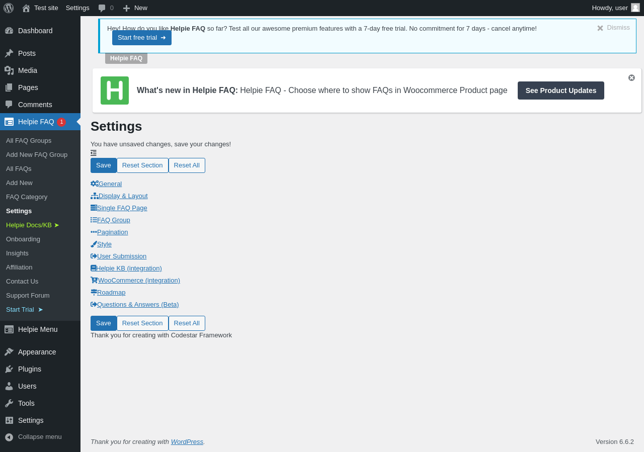Click See Product Updates
This screenshot has height=452, width=644.
(561, 91)
